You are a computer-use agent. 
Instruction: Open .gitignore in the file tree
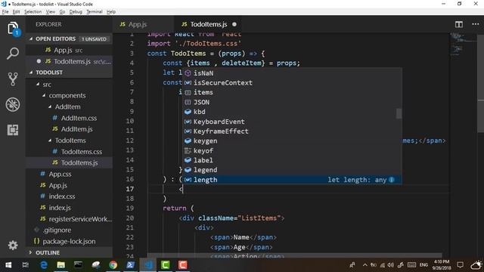(69, 230)
